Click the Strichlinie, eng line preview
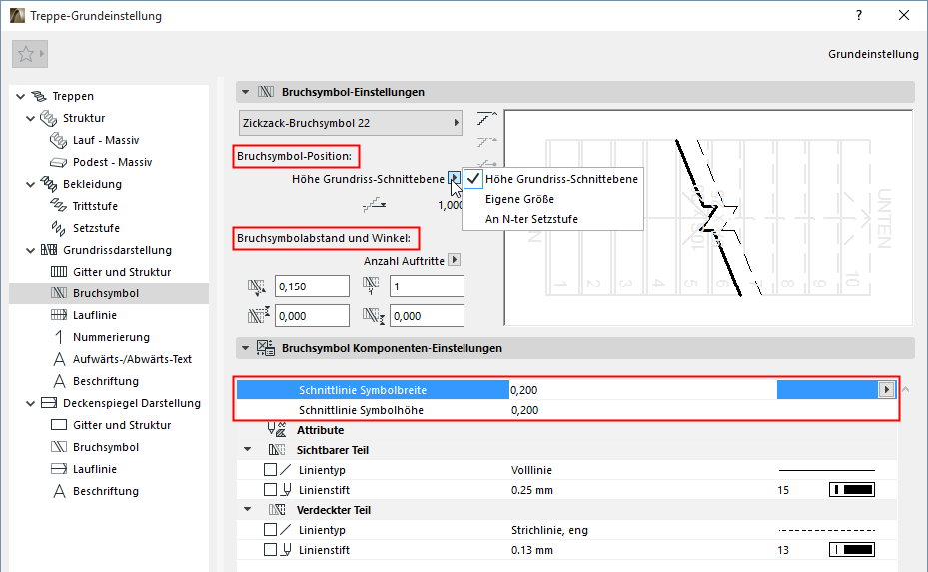This screenshot has height=572, width=928. click(827, 530)
